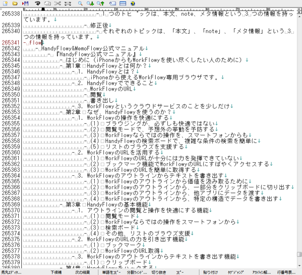
Task: Click line 'HandyFlowy&MemoFlowy公式マニュアル'
Action: [x=93, y=48]
